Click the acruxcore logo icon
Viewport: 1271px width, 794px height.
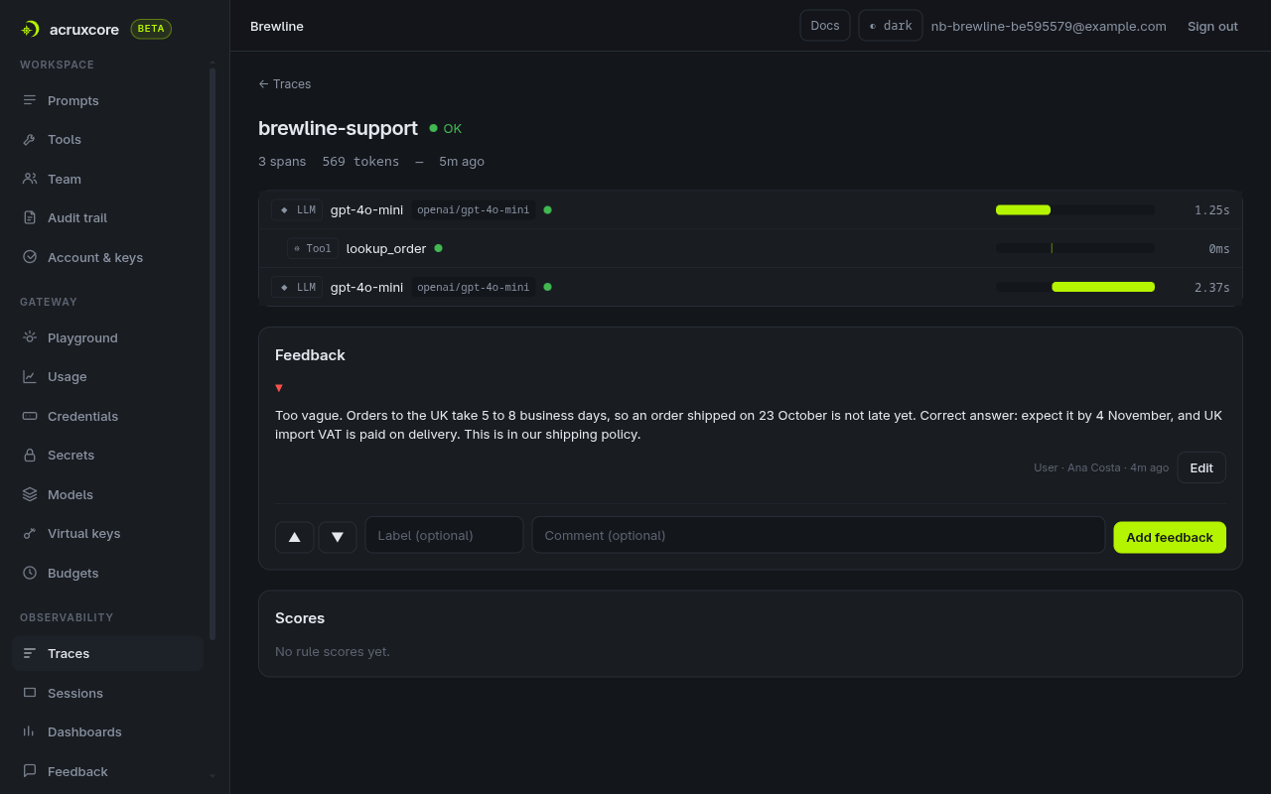30,29
